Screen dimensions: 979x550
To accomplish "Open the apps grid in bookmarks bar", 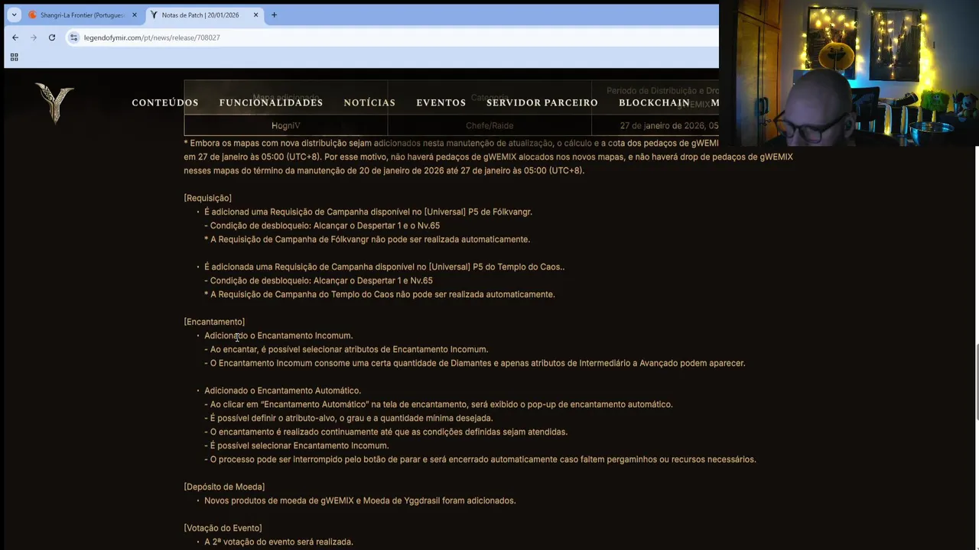I will tap(14, 57).
